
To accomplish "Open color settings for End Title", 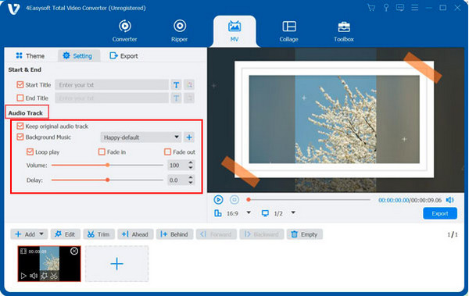I will [x=189, y=98].
